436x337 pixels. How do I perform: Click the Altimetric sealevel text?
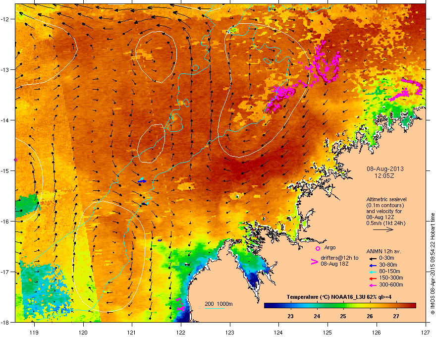point(386,199)
